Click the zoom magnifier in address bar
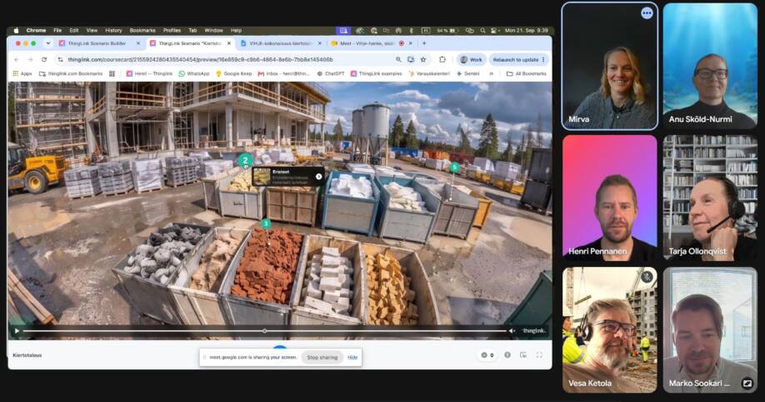 (398, 59)
